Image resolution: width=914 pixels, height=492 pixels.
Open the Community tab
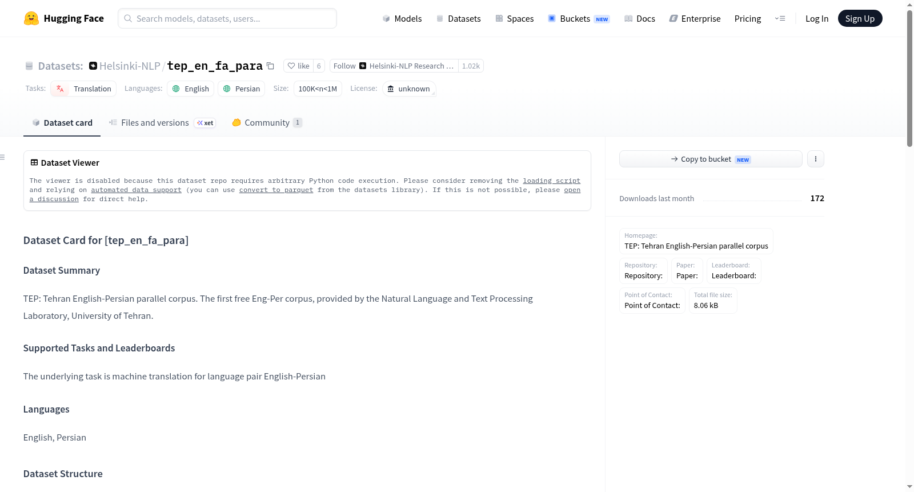coord(267,123)
